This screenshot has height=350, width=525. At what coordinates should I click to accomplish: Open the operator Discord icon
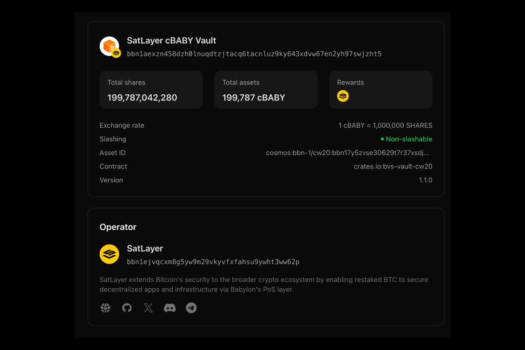[x=170, y=308]
